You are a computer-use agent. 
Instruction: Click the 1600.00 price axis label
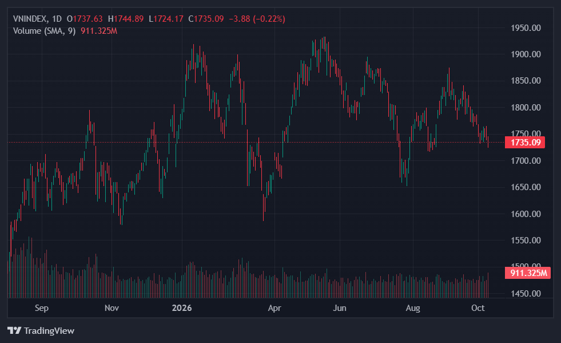(x=526, y=214)
